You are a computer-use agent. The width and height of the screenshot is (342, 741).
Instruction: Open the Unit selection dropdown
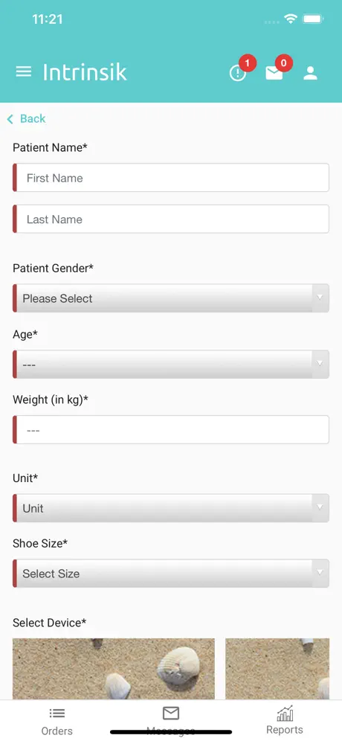(170, 508)
